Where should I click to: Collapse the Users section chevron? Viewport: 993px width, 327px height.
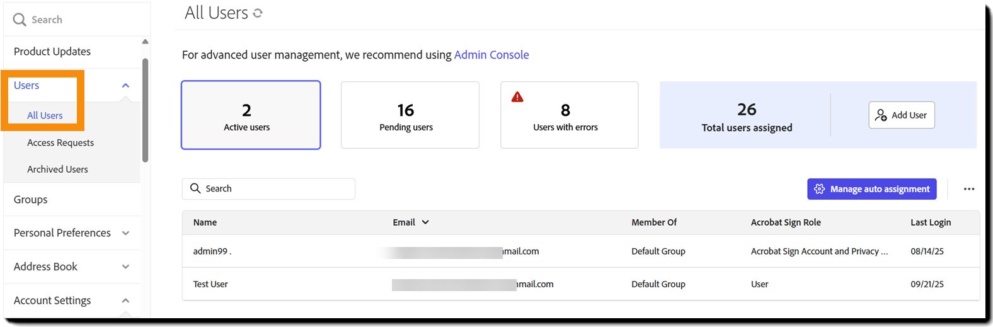pyautogui.click(x=125, y=86)
